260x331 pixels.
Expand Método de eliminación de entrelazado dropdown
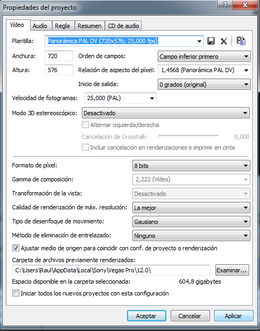coord(191,236)
